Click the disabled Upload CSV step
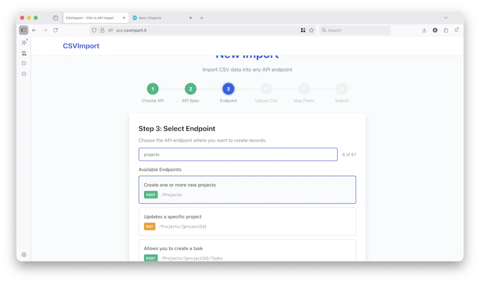The image size is (480, 283). (x=266, y=89)
